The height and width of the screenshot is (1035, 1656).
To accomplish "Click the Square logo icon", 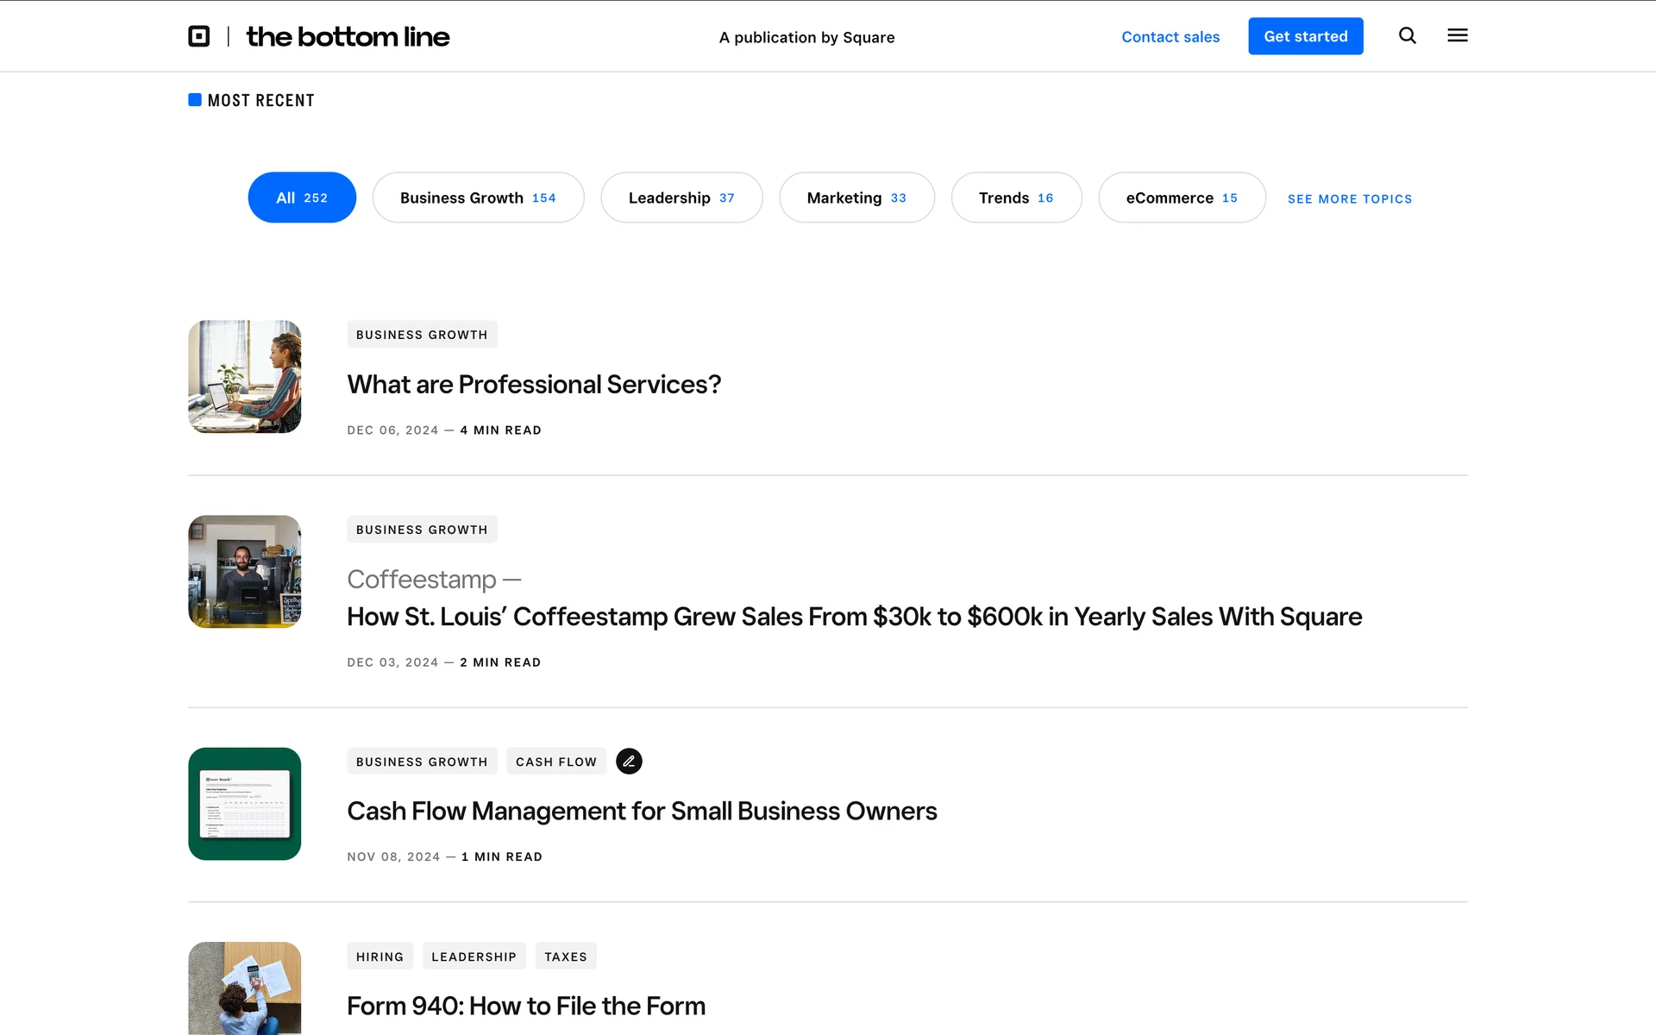I will tap(199, 36).
